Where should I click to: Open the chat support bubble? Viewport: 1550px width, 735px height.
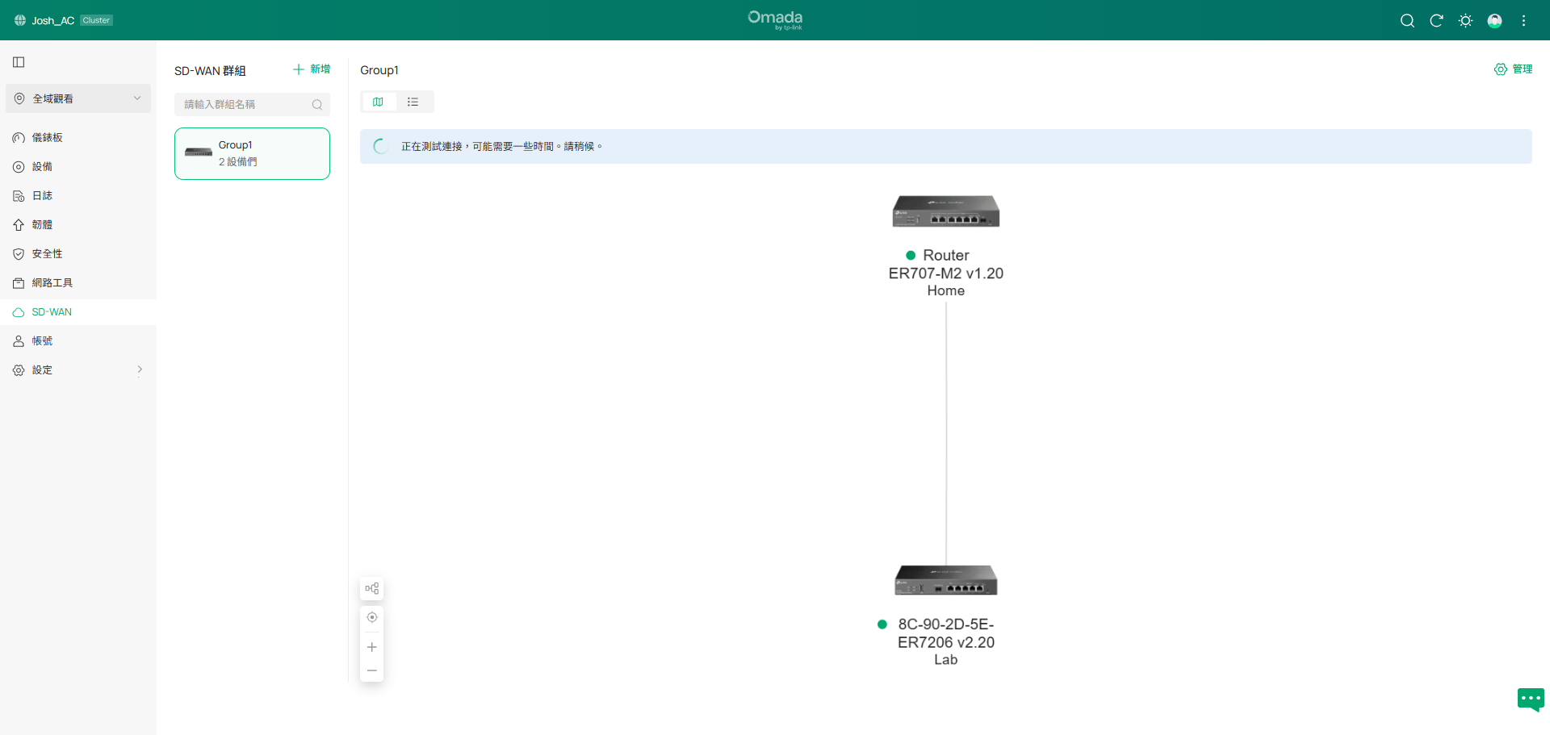[1530, 699]
